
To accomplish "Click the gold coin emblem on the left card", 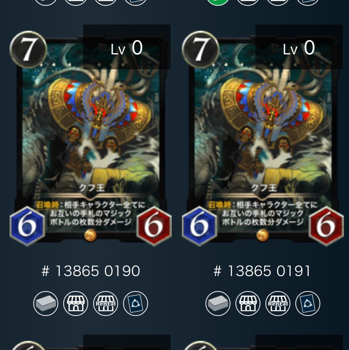I will pyautogui.click(x=90, y=235).
